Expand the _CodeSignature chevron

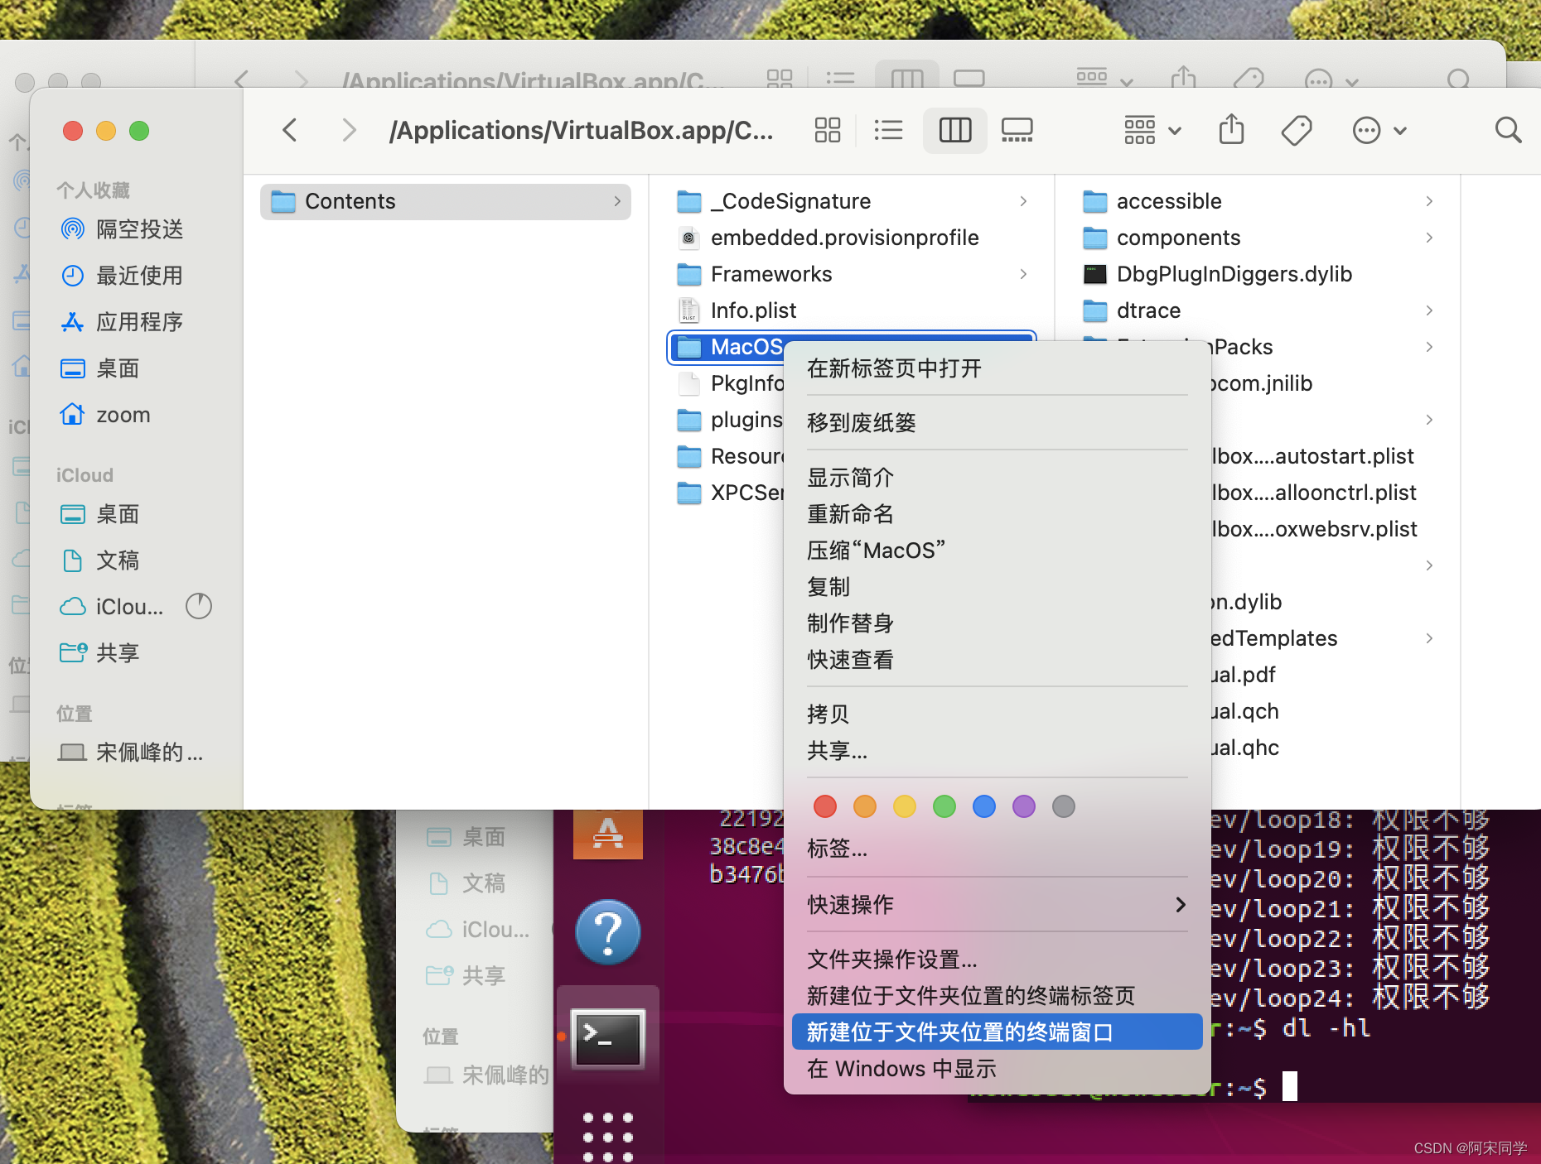coord(1023,201)
